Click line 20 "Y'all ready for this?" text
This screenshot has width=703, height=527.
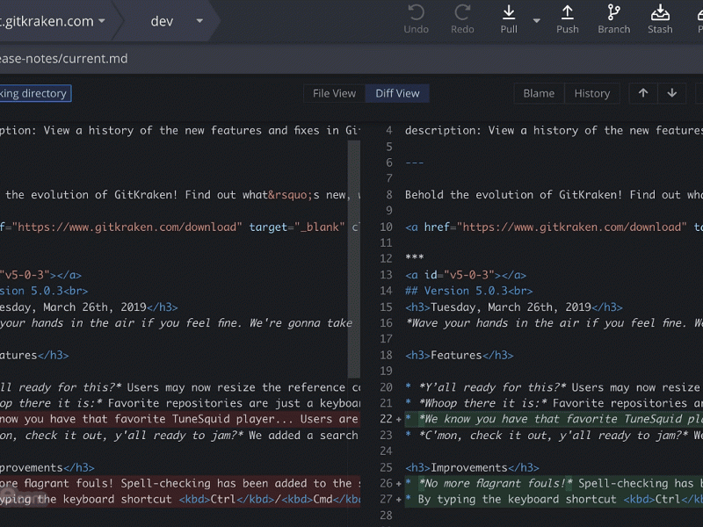(492, 387)
